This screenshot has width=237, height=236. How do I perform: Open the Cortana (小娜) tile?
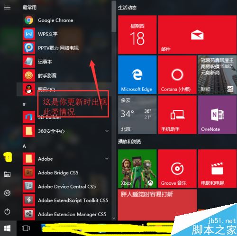coord(177,75)
